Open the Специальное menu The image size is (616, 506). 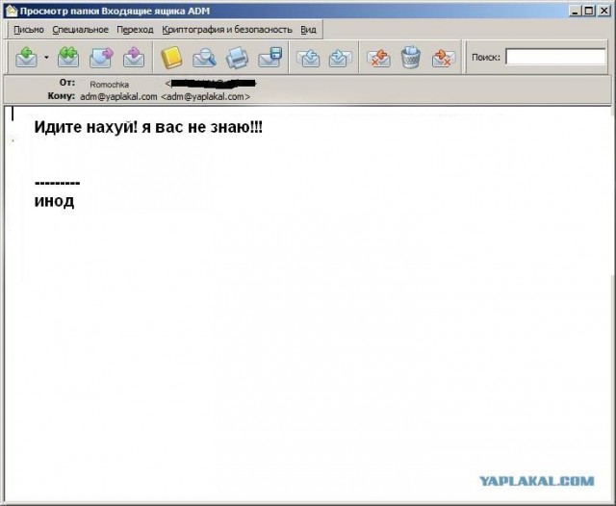(81, 30)
